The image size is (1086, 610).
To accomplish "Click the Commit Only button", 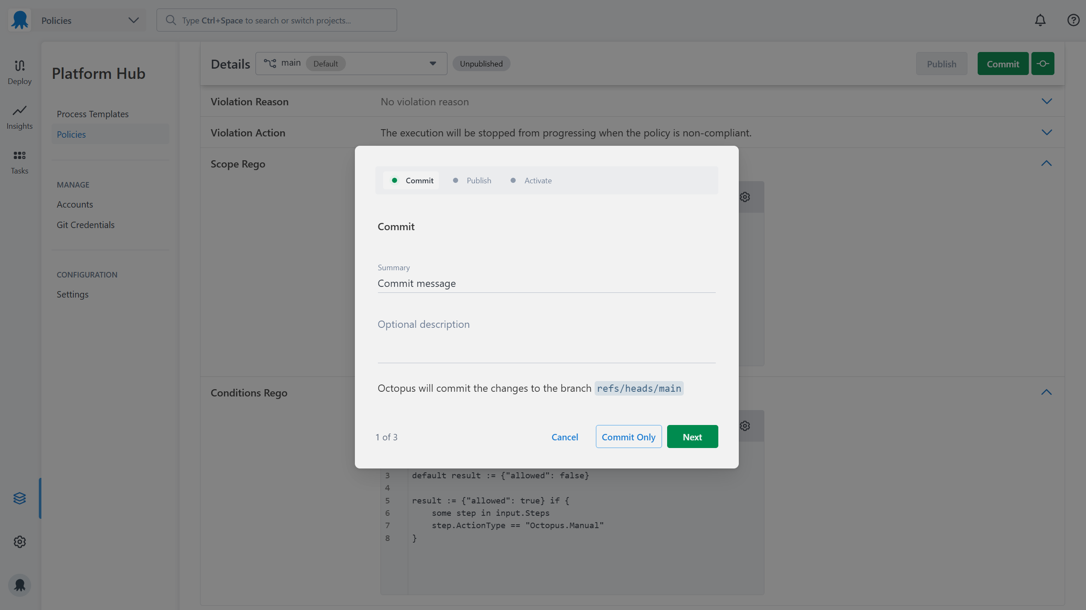I will point(628,437).
